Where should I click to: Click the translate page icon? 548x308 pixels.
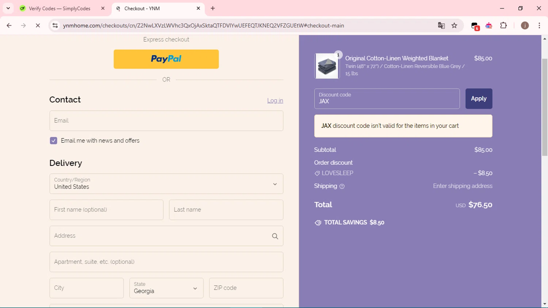(441, 26)
